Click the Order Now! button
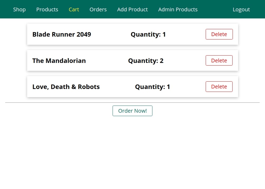265x189 pixels. pyautogui.click(x=132, y=111)
